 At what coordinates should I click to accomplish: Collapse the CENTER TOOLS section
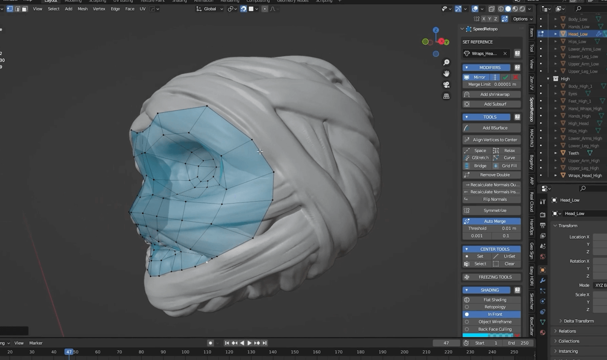[x=467, y=249]
